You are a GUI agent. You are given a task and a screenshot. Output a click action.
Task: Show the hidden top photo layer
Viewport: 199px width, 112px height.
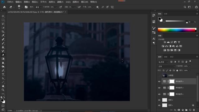159,76
